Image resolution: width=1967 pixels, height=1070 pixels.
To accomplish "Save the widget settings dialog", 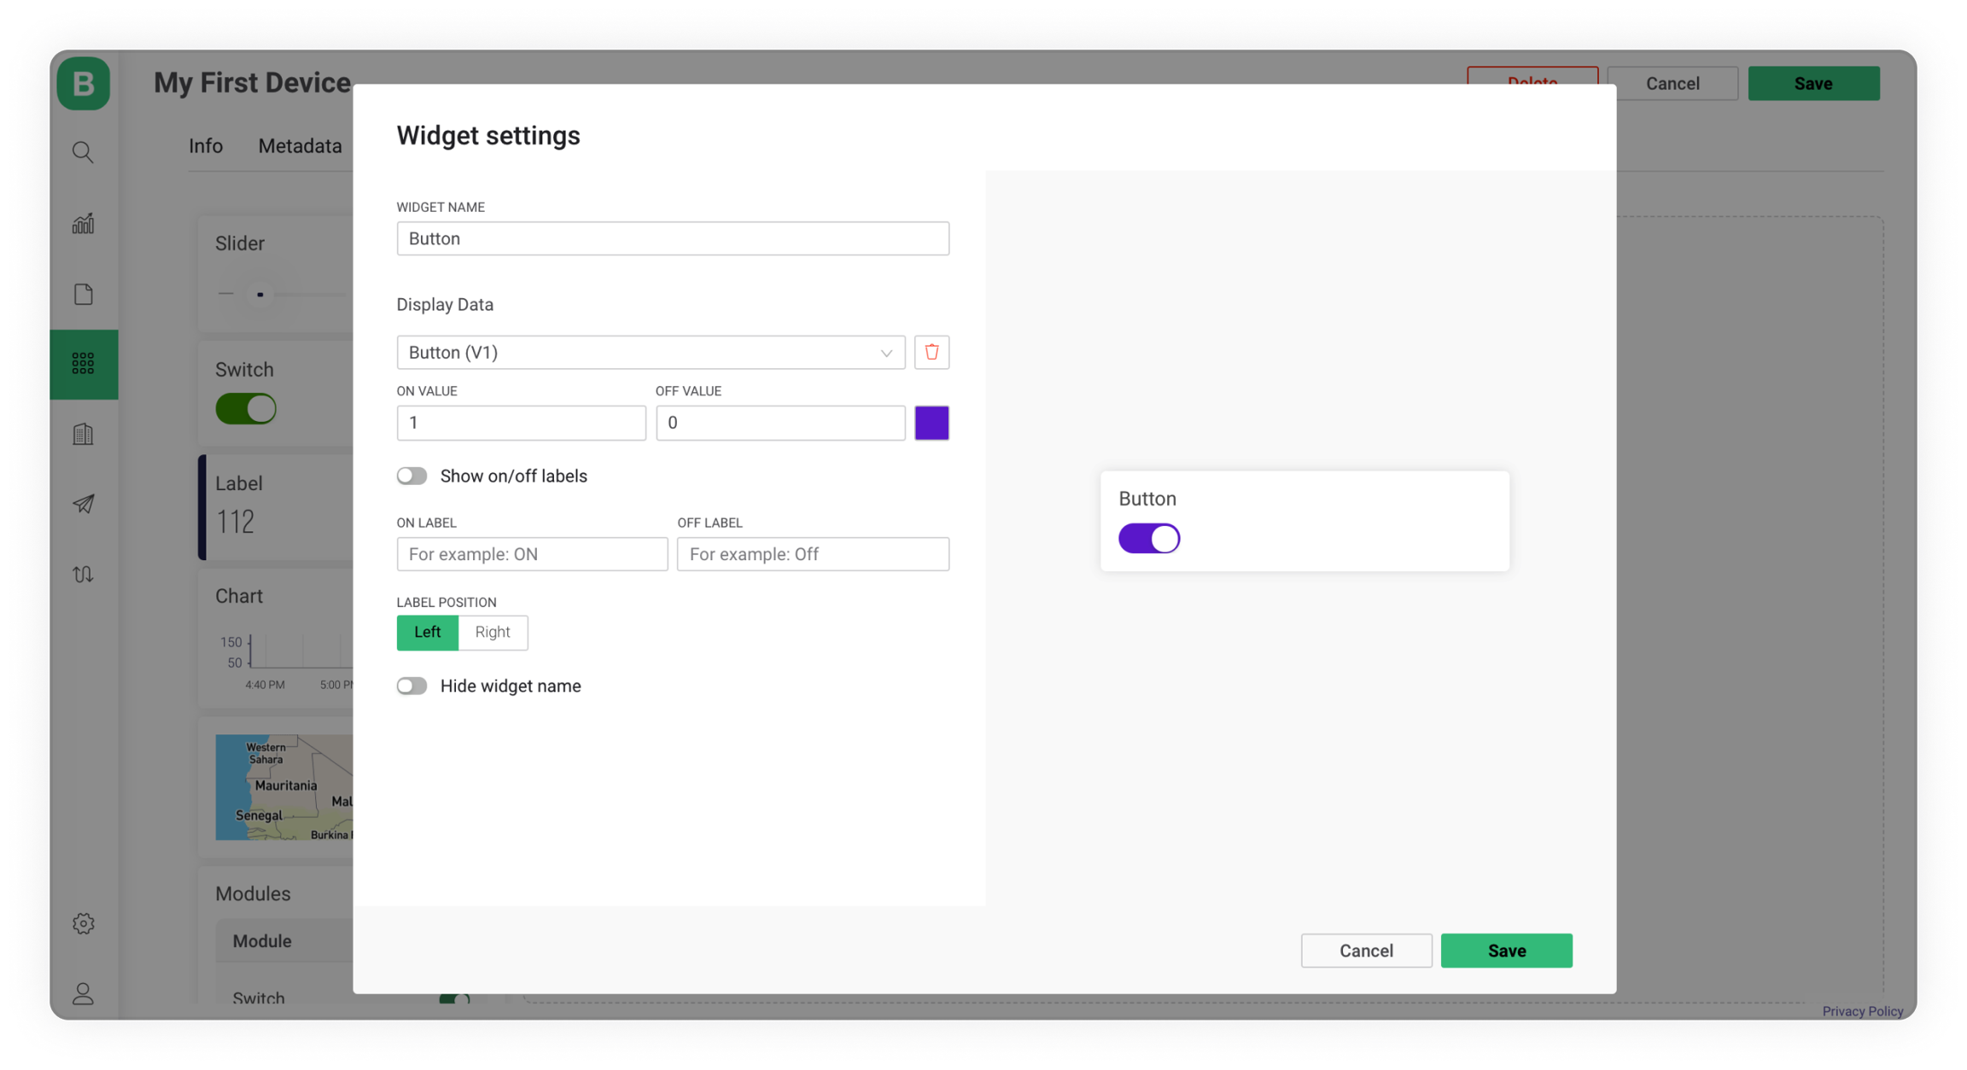I will pos(1506,950).
